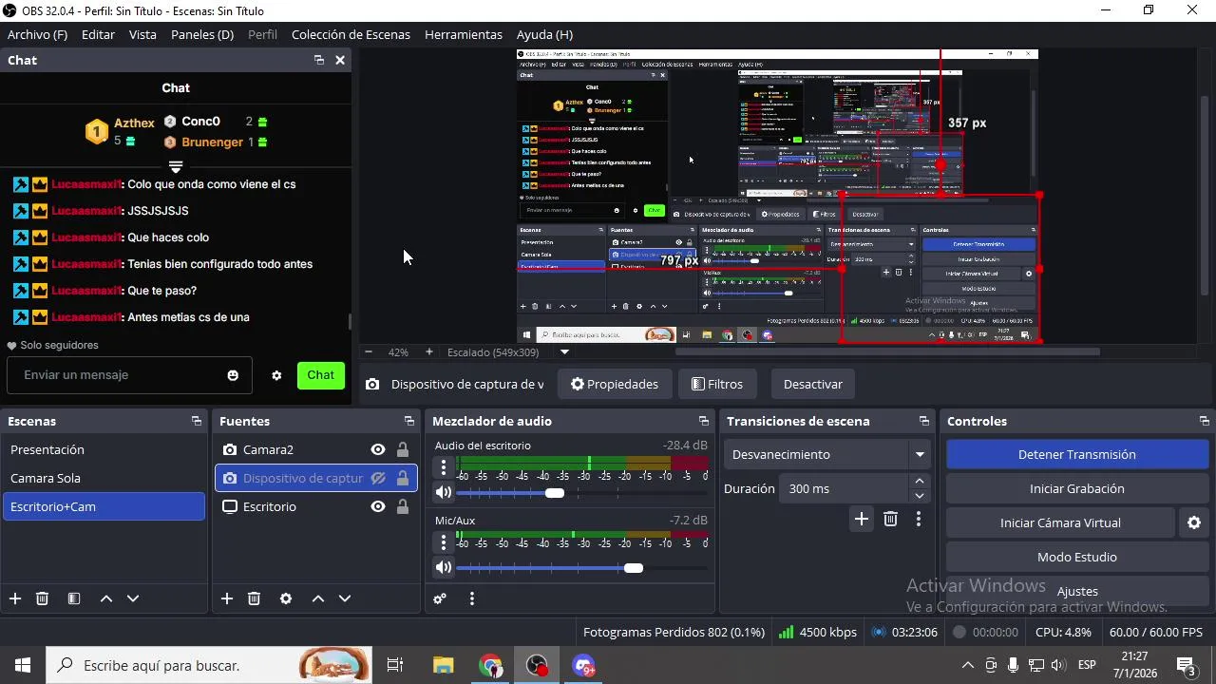Open advanced audio properties gears icon

(440, 598)
